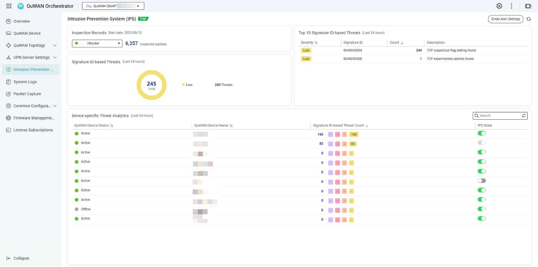
Task: Open the Org QuWAN QNAP dropdown
Action: tap(113, 6)
